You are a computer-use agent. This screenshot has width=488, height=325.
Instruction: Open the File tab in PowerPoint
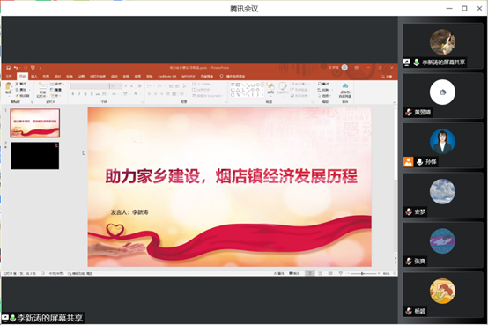[9, 77]
